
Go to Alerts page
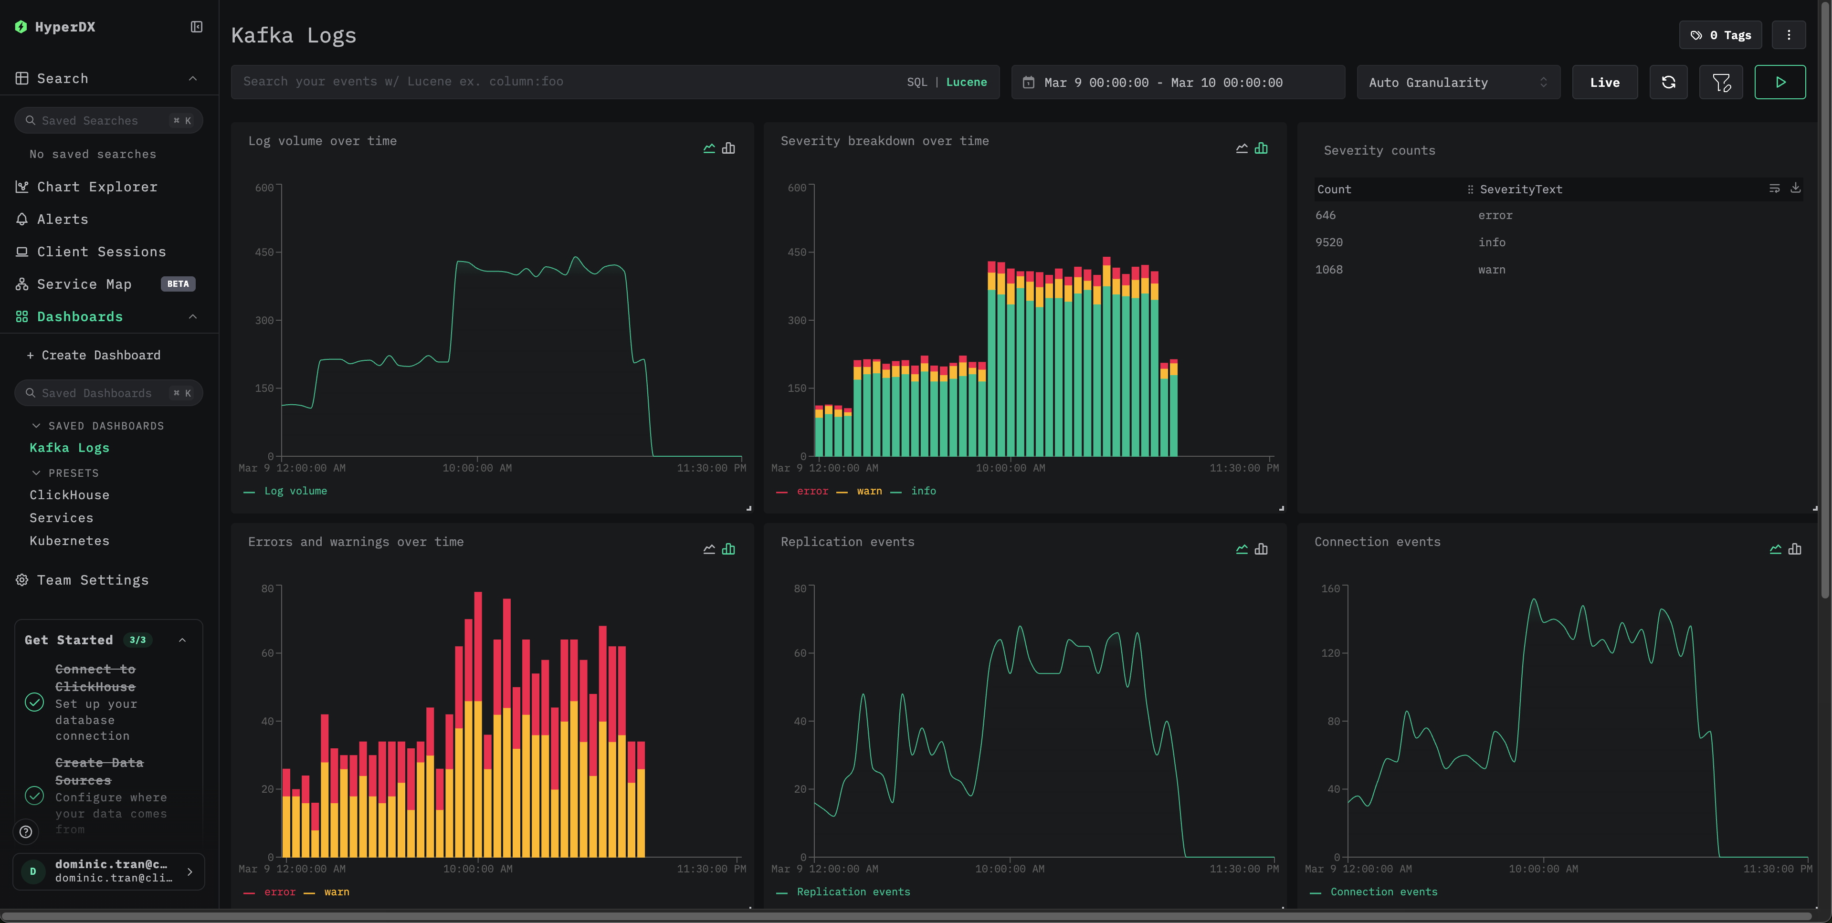pos(63,219)
